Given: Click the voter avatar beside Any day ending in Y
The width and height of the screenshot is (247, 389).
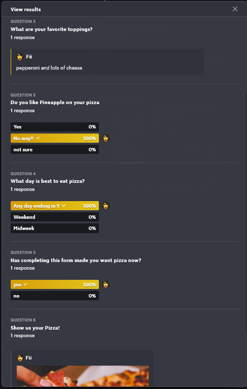Looking at the screenshot, I should (106, 206).
